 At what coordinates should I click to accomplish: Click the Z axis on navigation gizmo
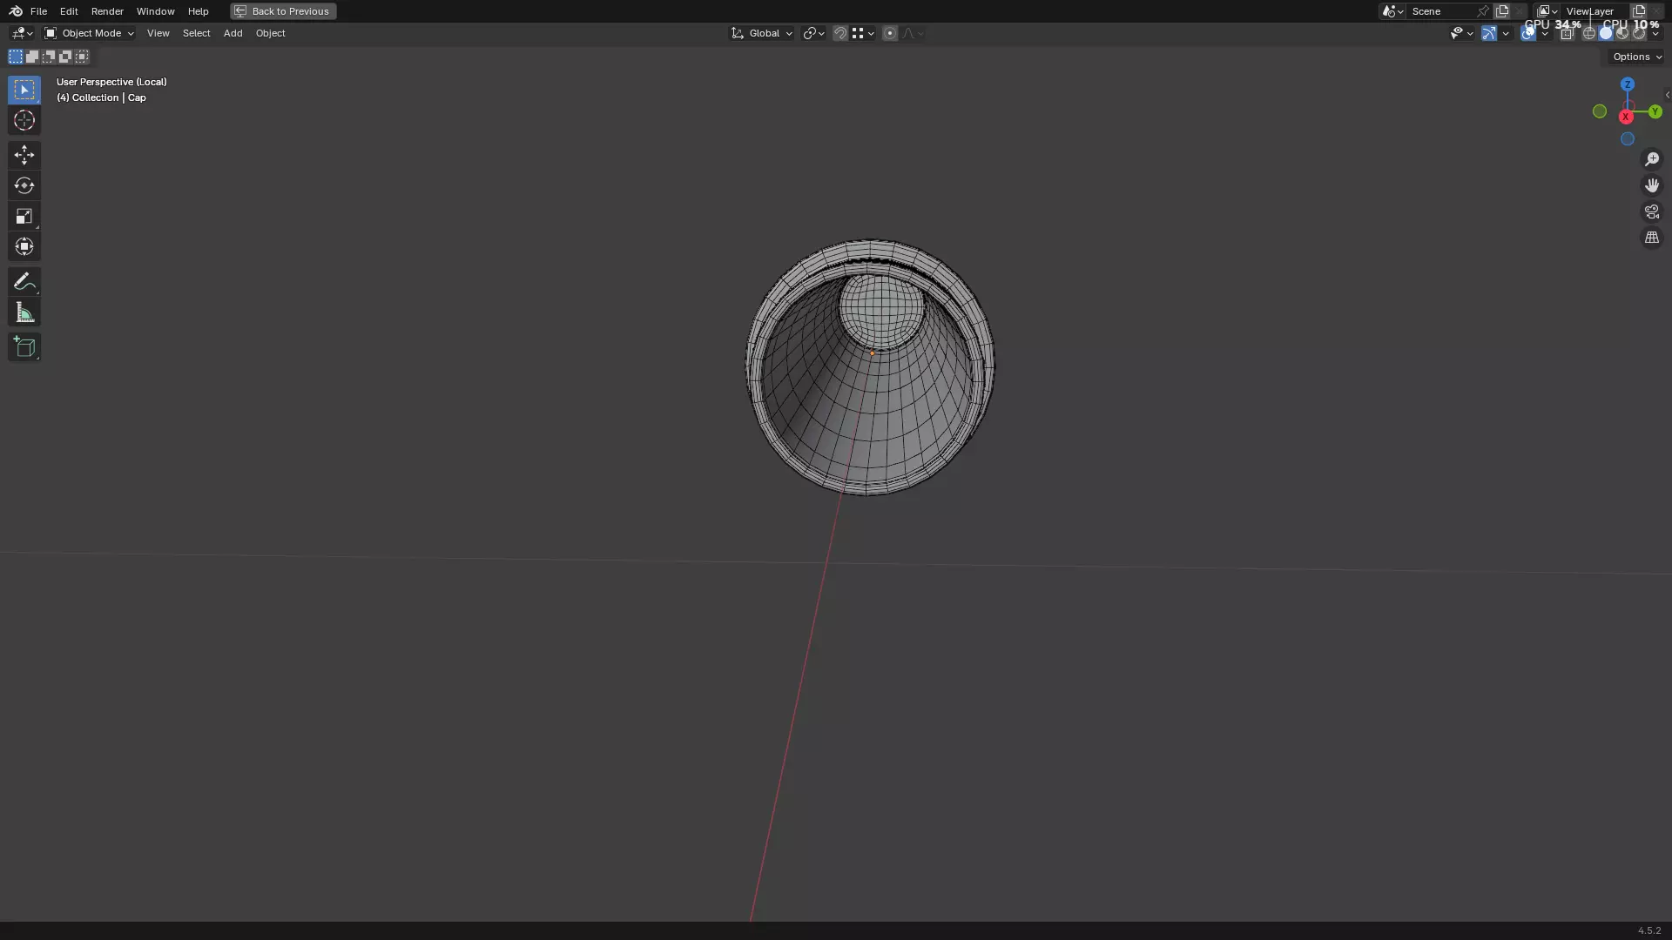(1627, 84)
